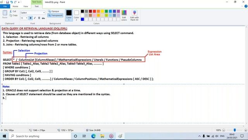The height and width of the screenshot is (140, 248).
Task: Pick the dark gray color swatch
Action: point(86,11)
